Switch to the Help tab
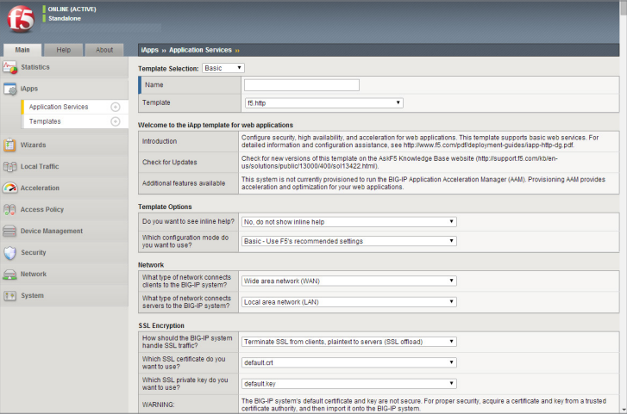This screenshot has height=414, width=627. tap(64, 50)
